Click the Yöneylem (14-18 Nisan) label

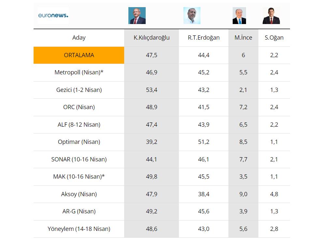79,229
